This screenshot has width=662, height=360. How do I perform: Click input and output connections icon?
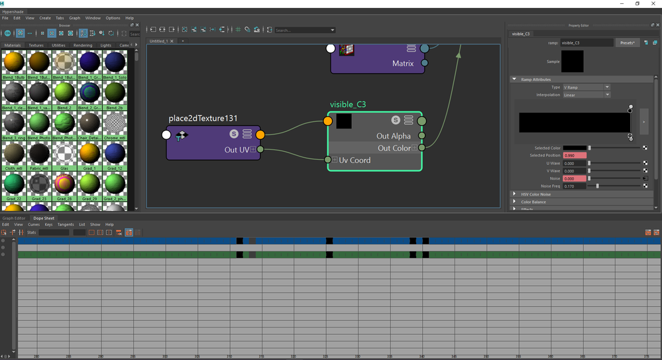point(162,30)
